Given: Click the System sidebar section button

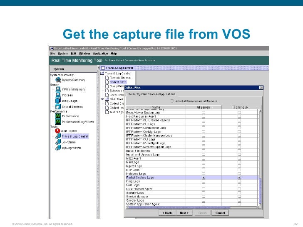Looking at the screenshot, I should (x=73, y=69).
